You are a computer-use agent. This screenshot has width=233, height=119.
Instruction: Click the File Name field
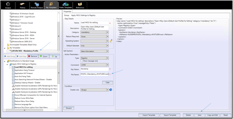pos(94,74)
